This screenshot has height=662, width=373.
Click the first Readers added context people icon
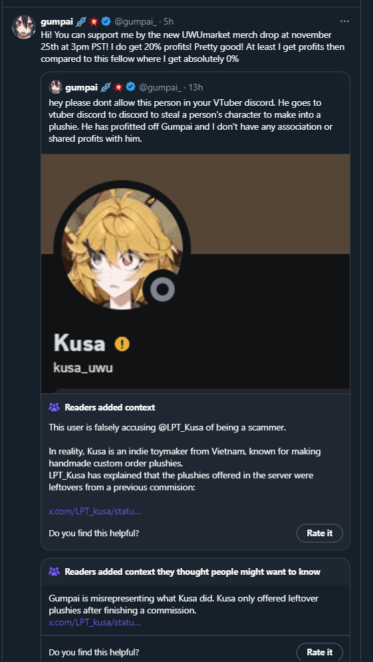click(55, 407)
